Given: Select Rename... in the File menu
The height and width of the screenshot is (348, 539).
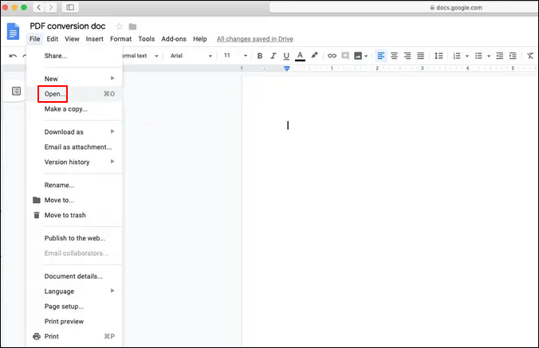Looking at the screenshot, I should 74,185.
